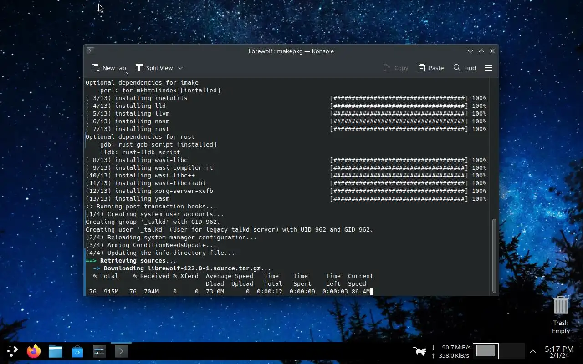Image resolution: width=583 pixels, height=364 pixels.
Task: Click the '( 9/13) installing wasi-compiler-rt' line
Action: pos(149,168)
